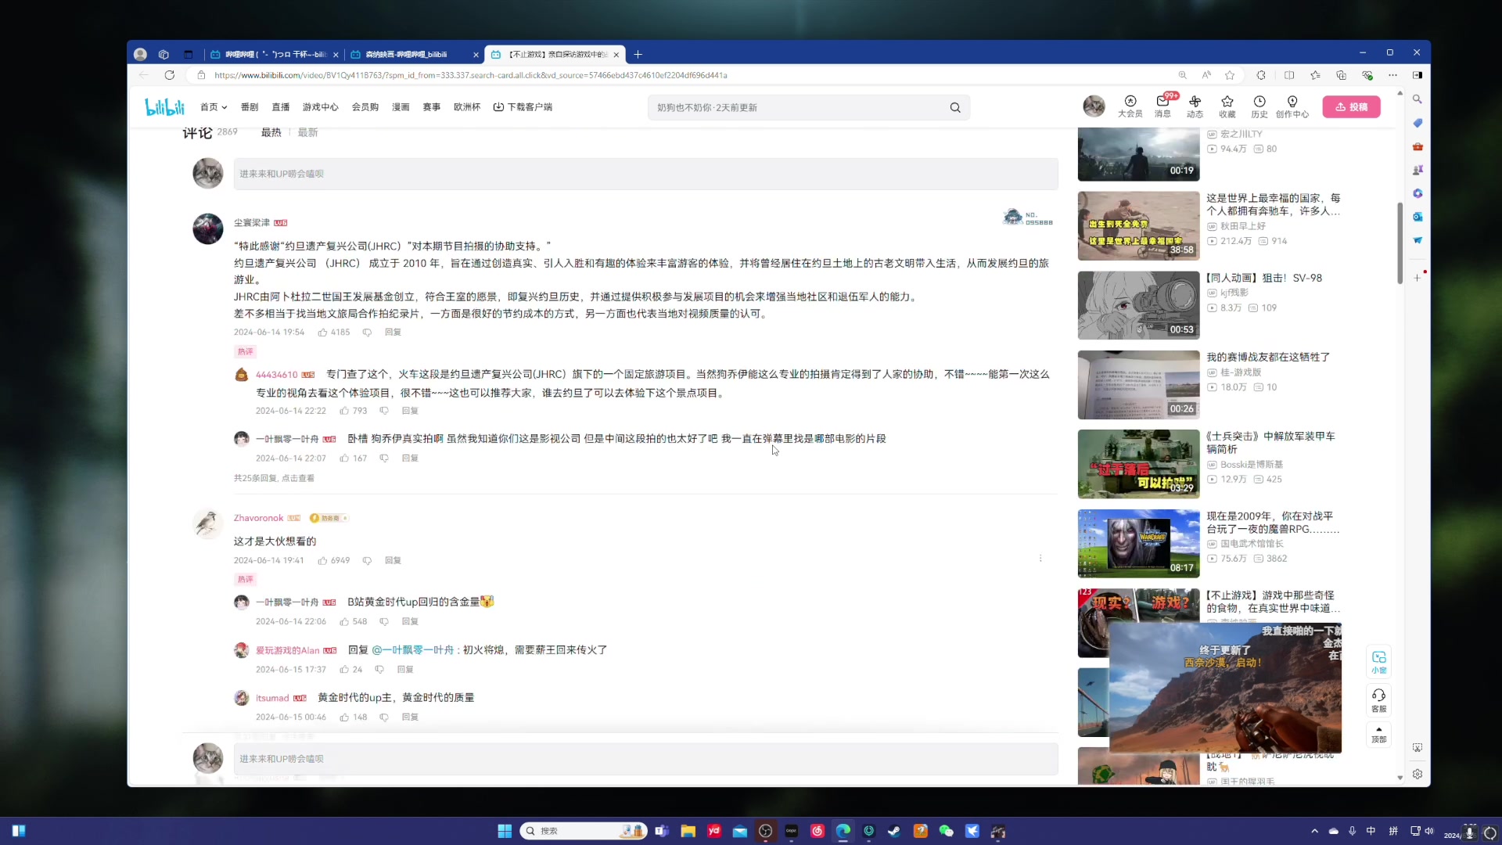Dislike the 尘寰梁津 comment
This screenshot has height=845, width=1502.
(367, 333)
